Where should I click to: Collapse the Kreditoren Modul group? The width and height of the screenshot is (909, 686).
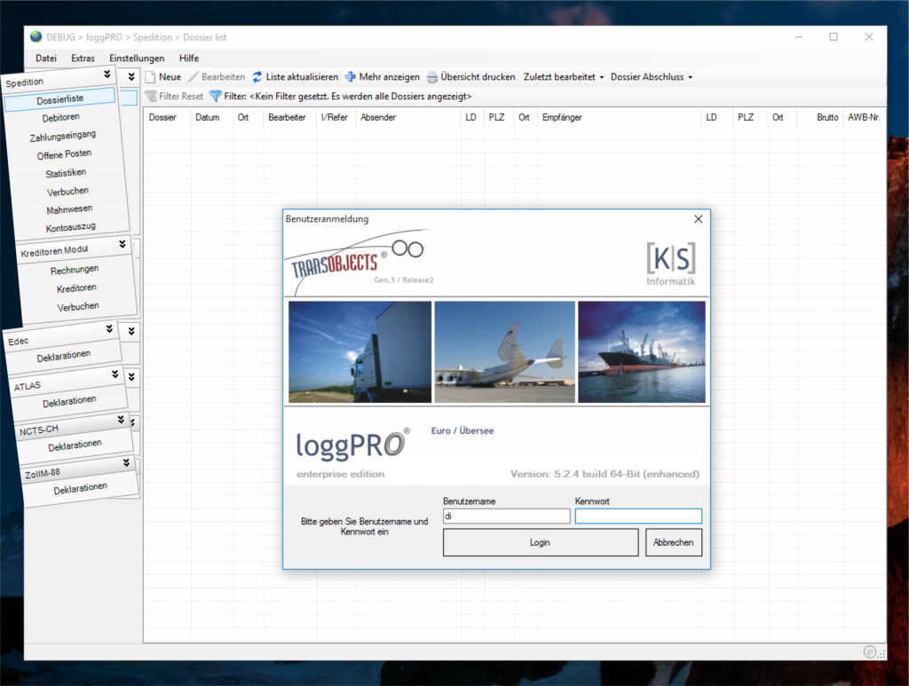pyautogui.click(x=123, y=244)
